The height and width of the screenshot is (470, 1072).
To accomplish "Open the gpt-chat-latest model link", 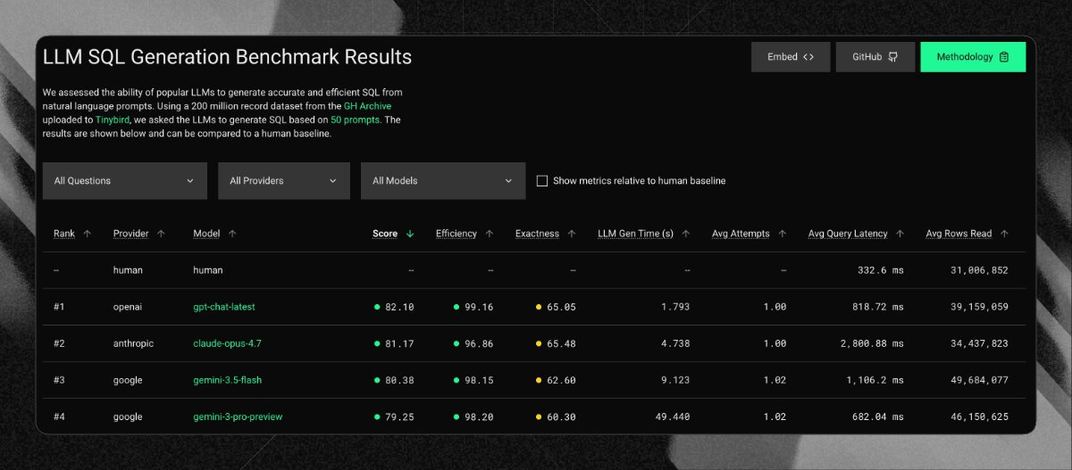I will (224, 307).
